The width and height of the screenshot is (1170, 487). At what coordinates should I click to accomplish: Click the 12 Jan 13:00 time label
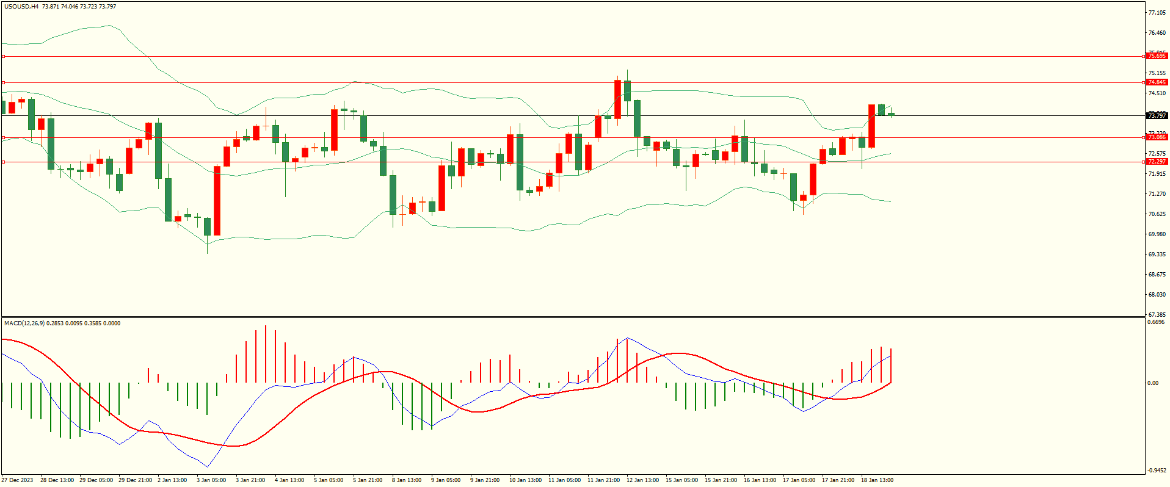point(642,480)
